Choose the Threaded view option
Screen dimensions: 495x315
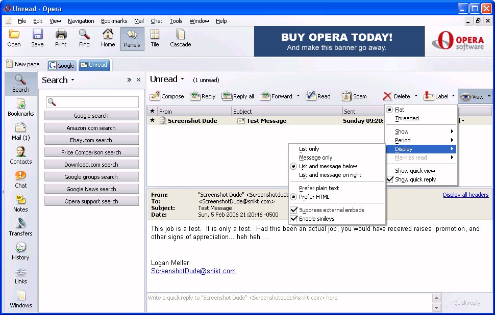pos(407,118)
